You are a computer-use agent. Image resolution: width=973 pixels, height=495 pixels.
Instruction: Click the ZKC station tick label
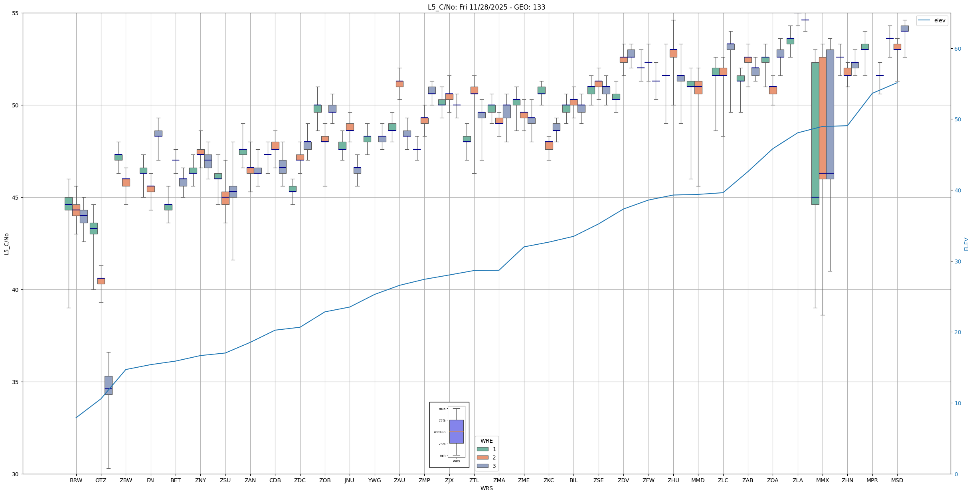548,480
